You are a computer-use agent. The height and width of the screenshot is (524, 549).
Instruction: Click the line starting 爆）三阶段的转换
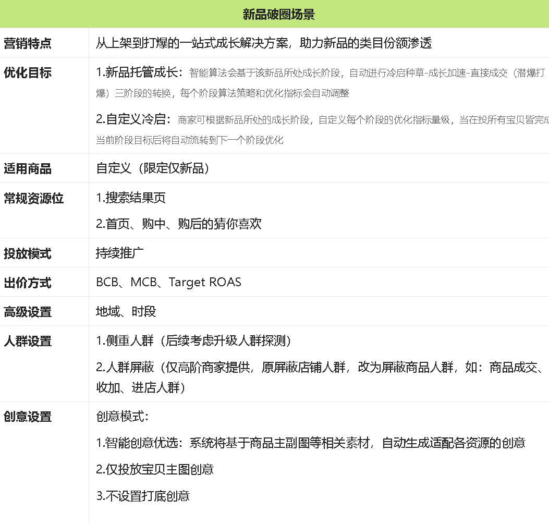(223, 93)
